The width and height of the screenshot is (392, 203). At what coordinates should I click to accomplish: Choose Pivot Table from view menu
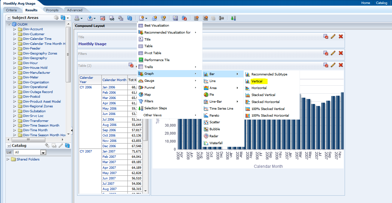[x=152, y=53]
